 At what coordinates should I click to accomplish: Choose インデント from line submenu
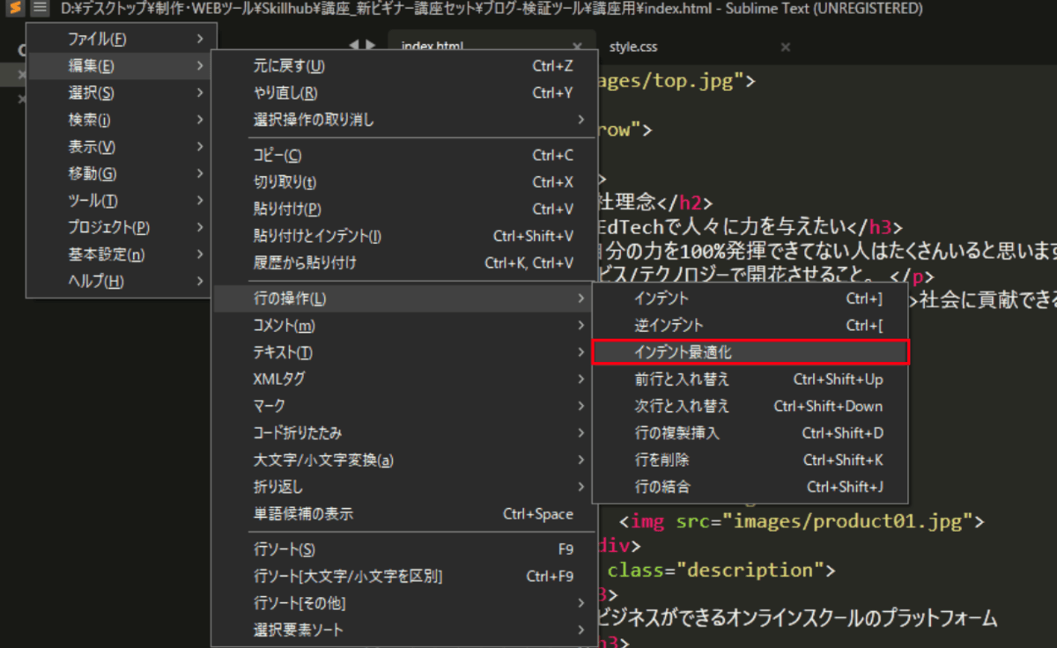(x=750, y=298)
